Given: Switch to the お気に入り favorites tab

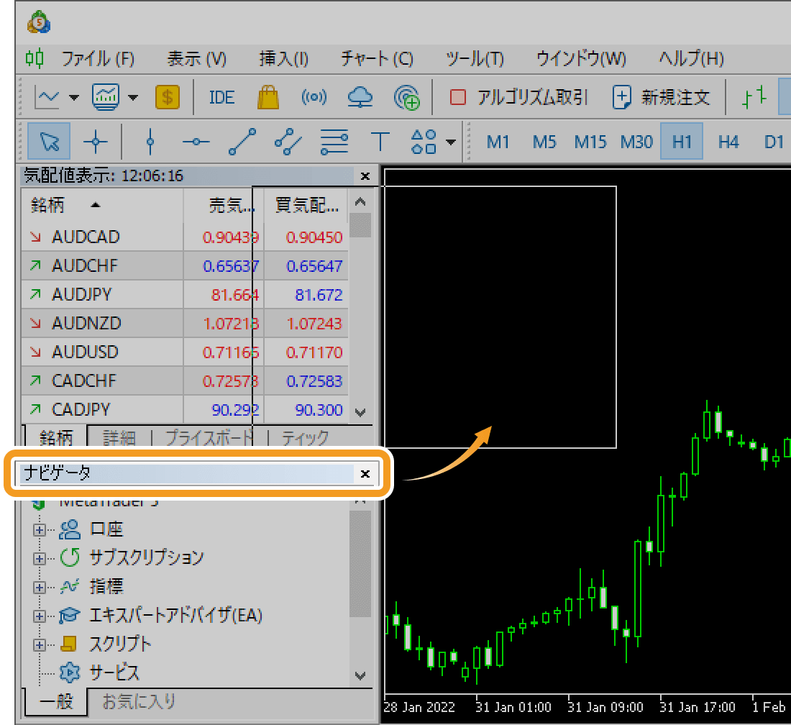Looking at the screenshot, I should point(139,701).
